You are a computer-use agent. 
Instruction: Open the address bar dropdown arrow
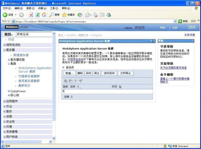[x=175, y=21]
